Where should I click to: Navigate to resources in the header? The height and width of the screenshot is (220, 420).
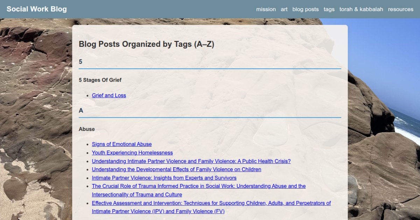click(400, 9)
